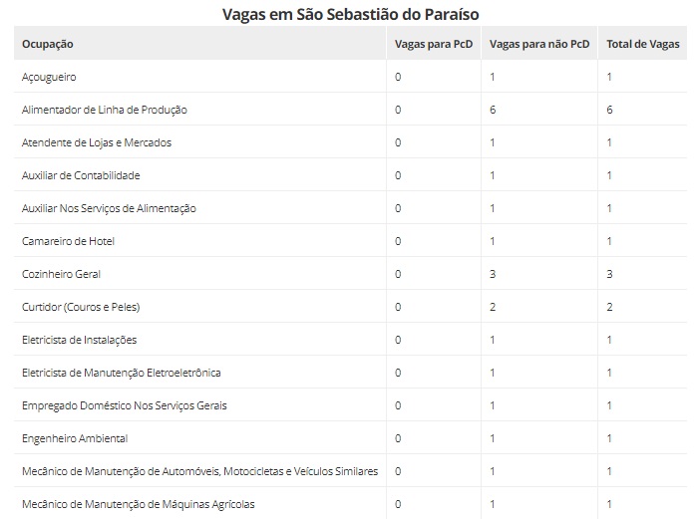
Task: Select Atendente de Lojas e Mercados
Action: pyautogui.click(x=97, y=142)
